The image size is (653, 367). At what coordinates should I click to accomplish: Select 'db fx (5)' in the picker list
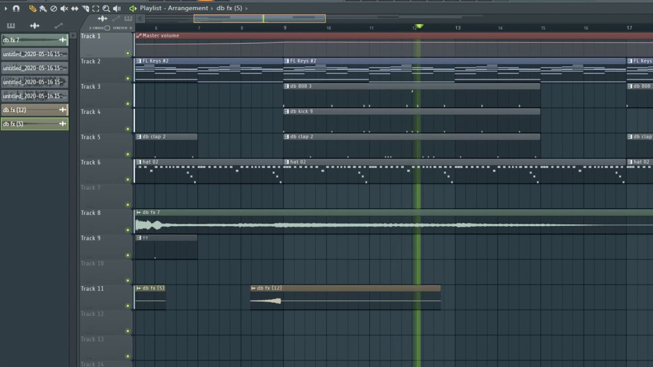[x=35, y=124]
